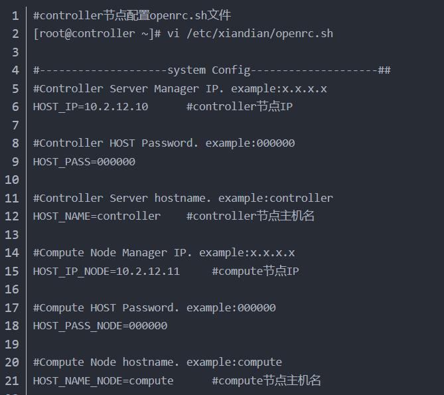Click the Compute Node Manager IP comment
444x395 pixels.
click(x=164, y=252)
